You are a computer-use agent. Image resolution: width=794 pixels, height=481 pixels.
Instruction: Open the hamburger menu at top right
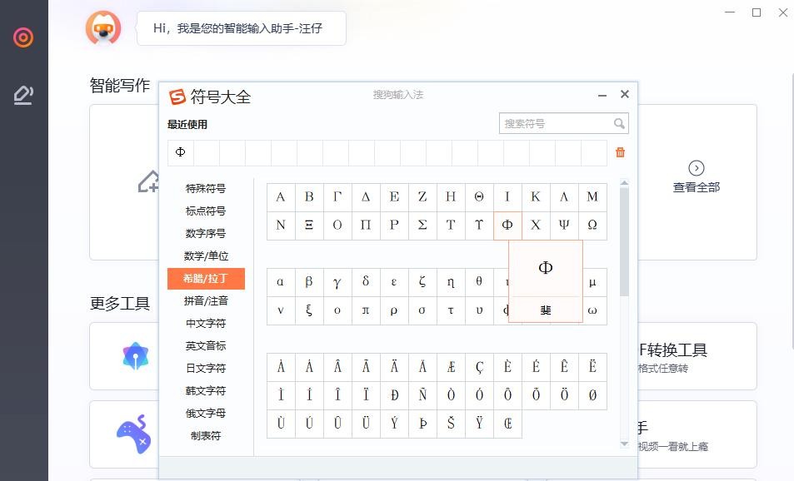(x=730, y=12)
